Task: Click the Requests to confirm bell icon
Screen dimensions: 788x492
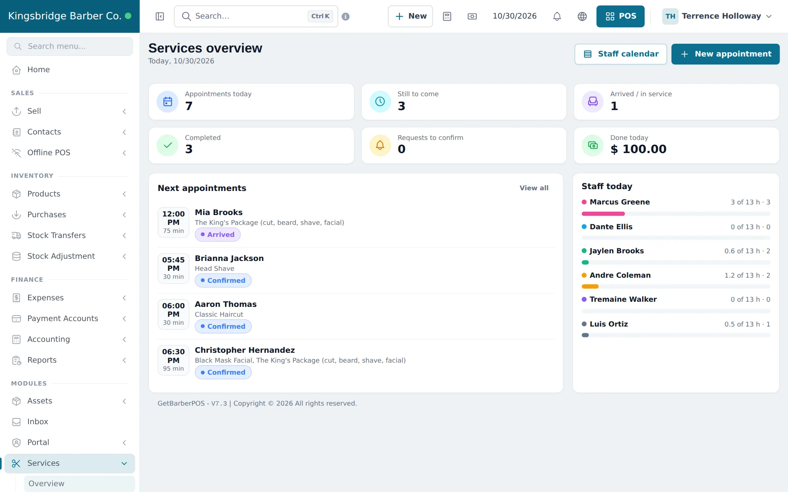Action: pyautogui.click(x=380, y=145)
